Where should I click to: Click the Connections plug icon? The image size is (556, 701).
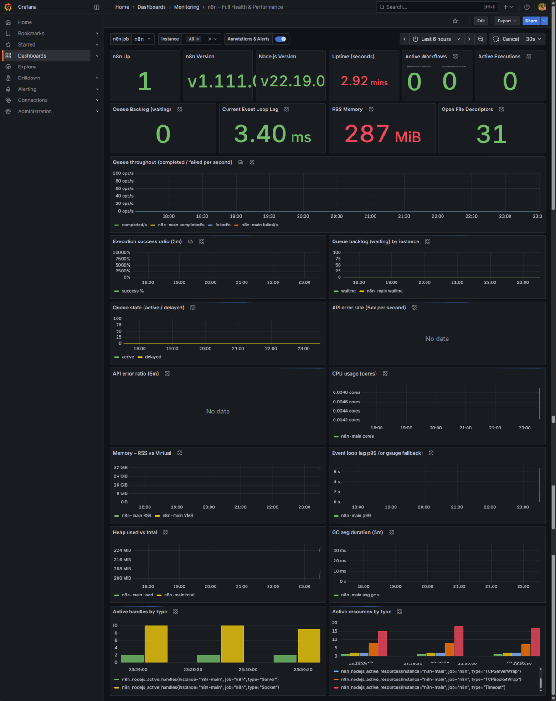click(8, 100)
